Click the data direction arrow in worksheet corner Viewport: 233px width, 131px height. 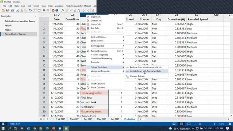(44, 15)
